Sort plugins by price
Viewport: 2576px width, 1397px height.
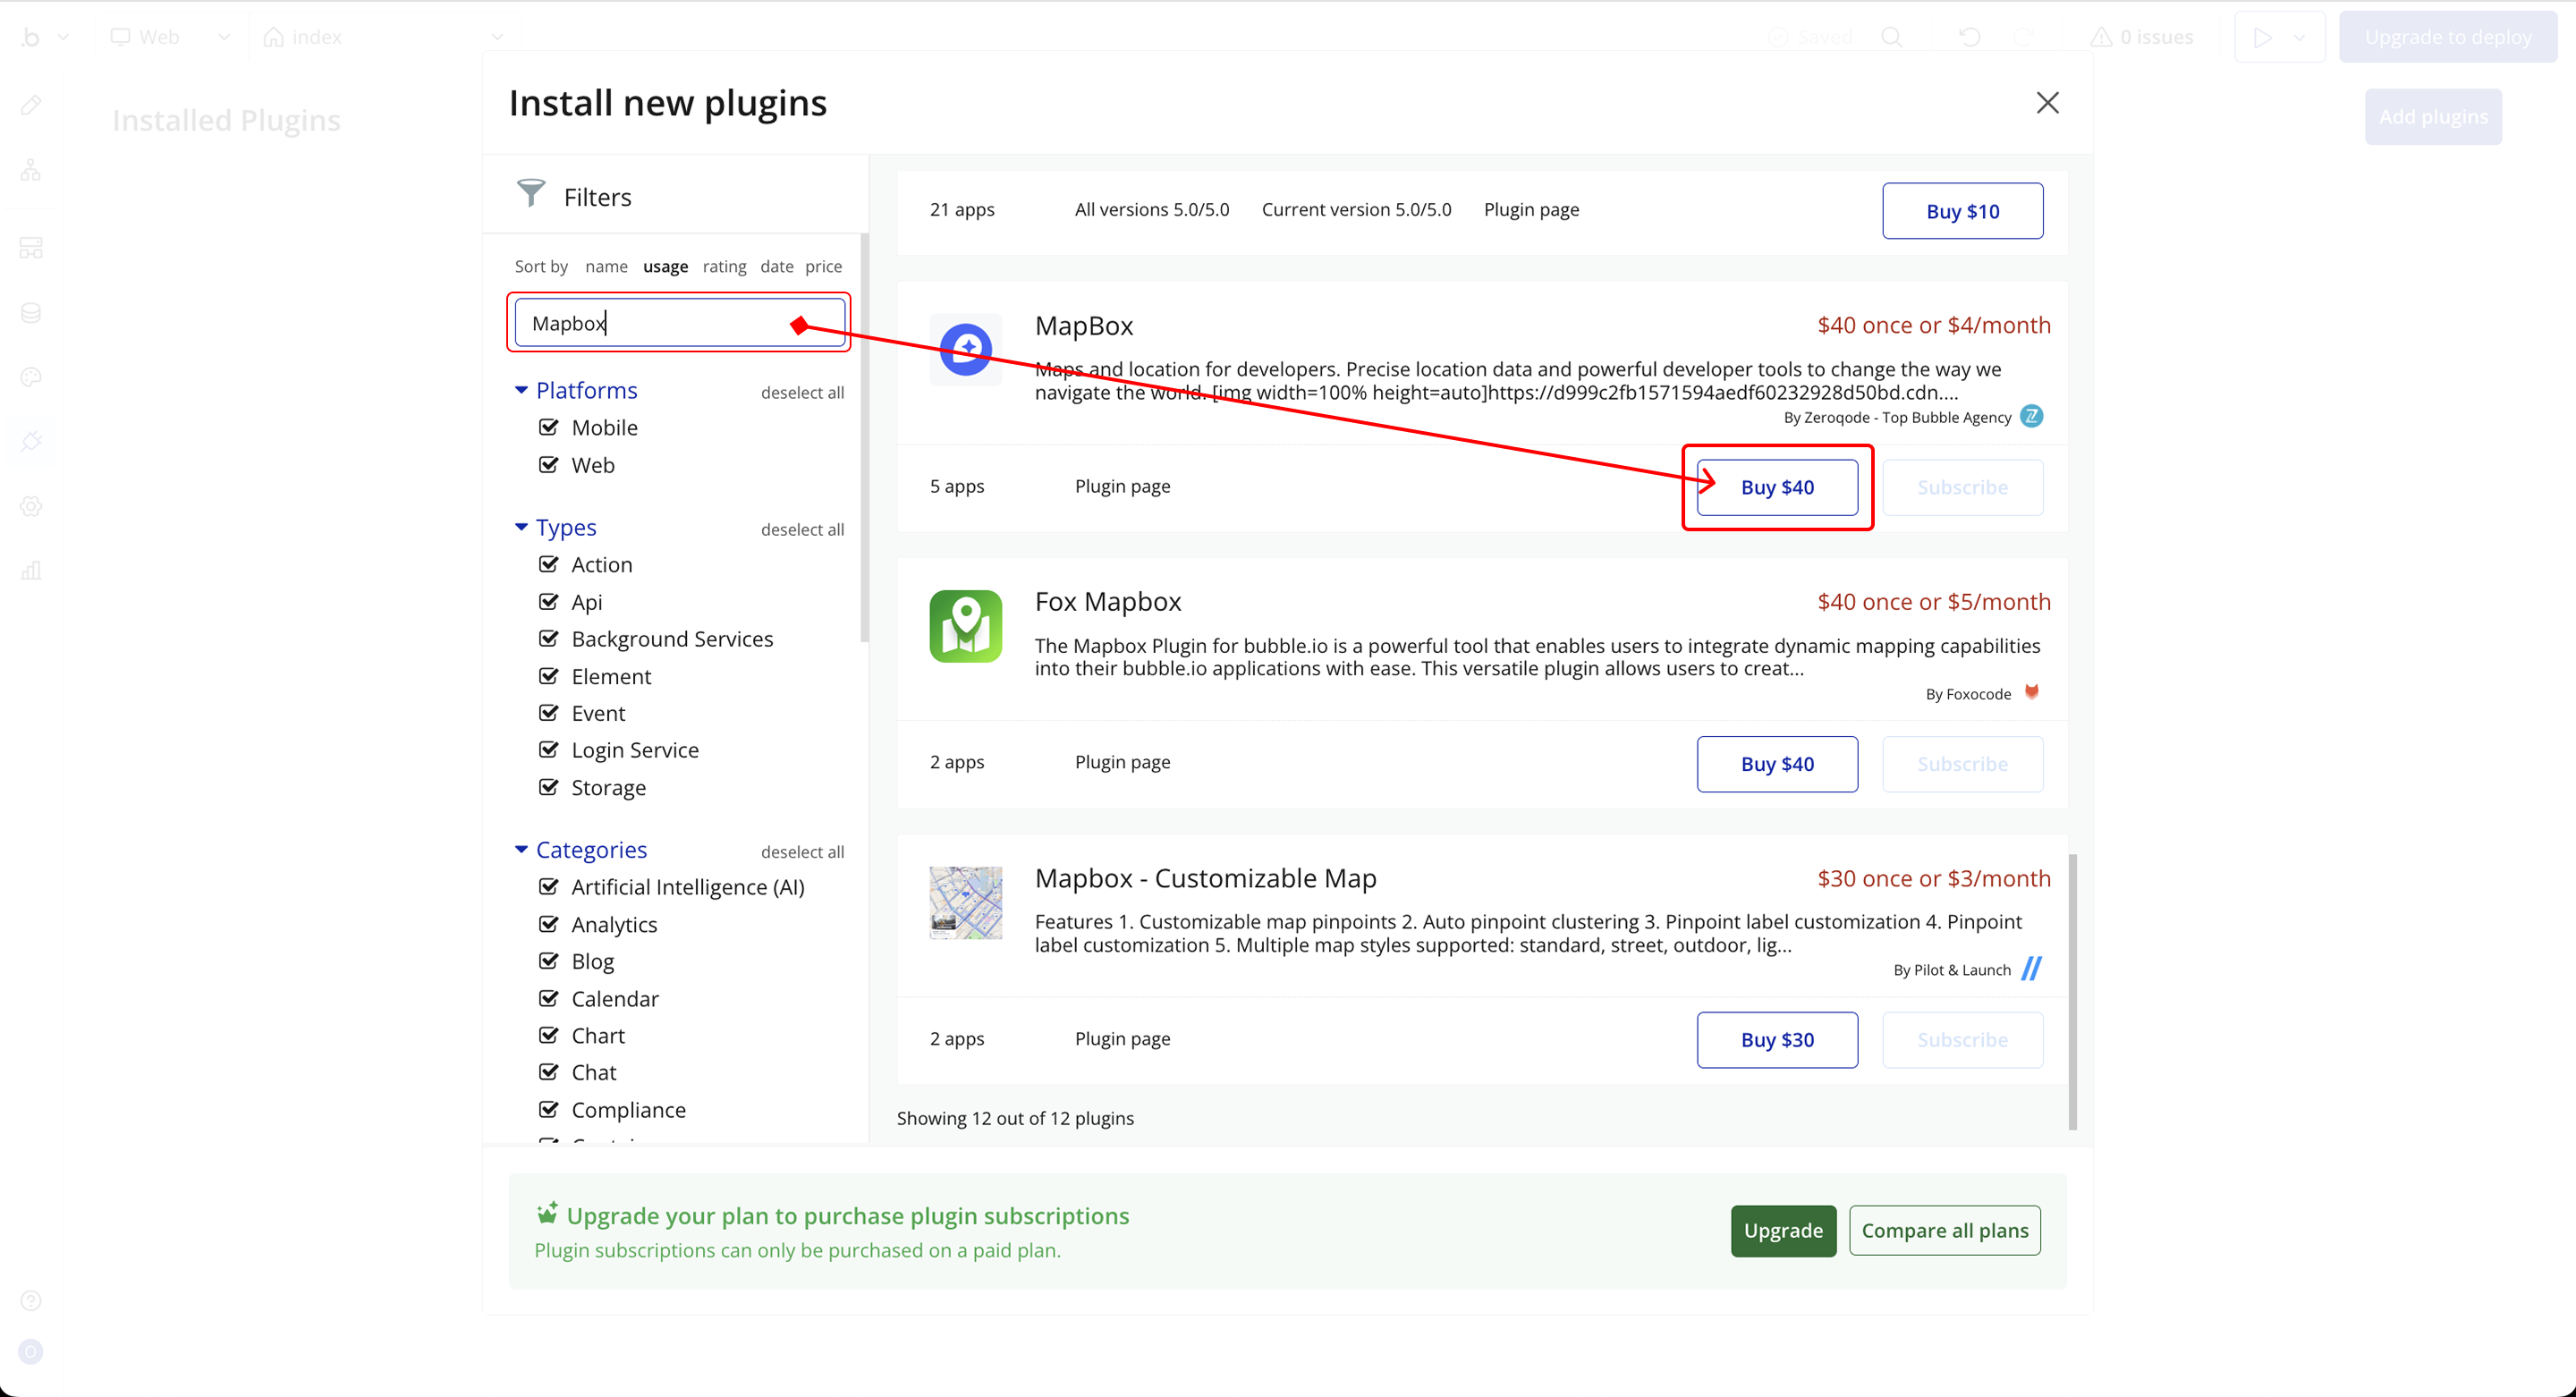click(823, 266)
